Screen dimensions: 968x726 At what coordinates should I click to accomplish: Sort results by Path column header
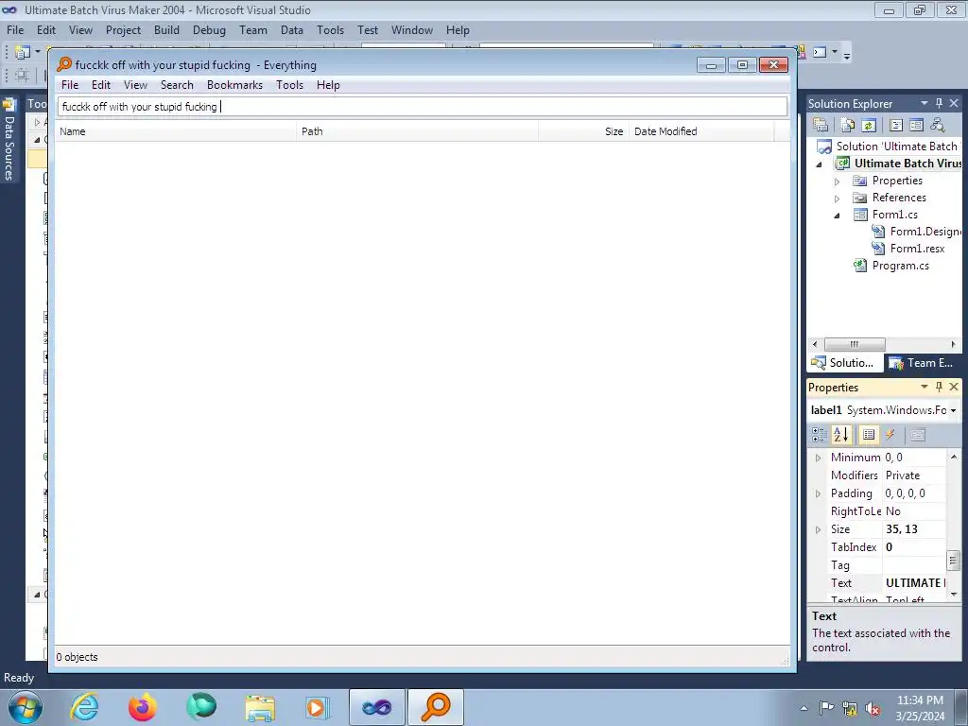[x=417, y=131]
